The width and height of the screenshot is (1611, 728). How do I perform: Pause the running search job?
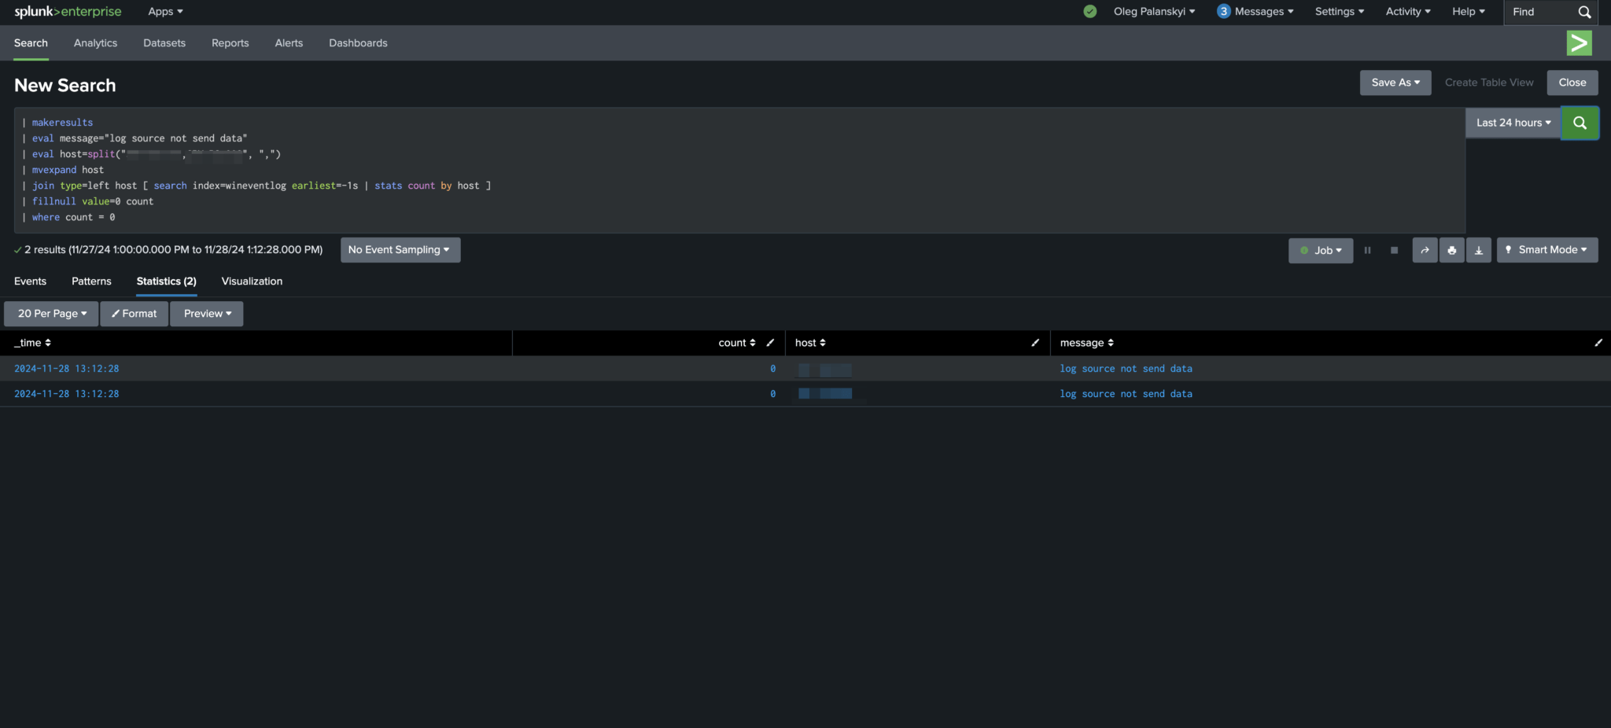[1368, 249]
